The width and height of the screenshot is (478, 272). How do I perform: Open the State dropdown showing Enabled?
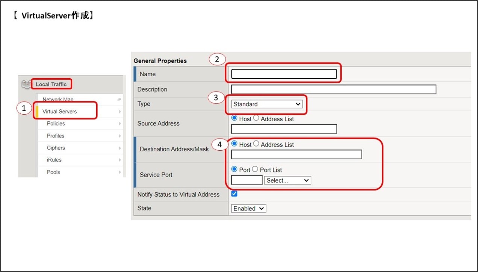point(248,209)
